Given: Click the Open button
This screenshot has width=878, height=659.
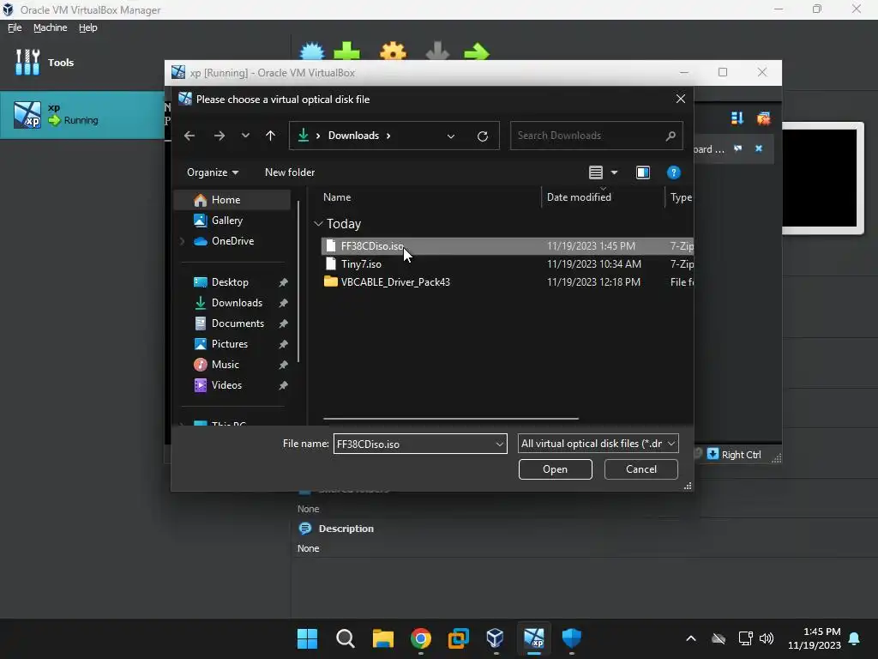Looking at the screenshot, I should pyautogui.click(x=555, y=469).
